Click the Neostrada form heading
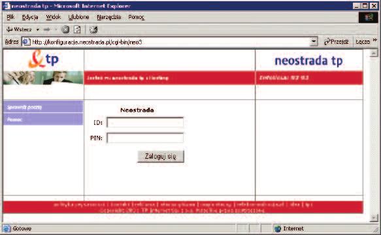381x235 pixels. [x=137, y=110]
